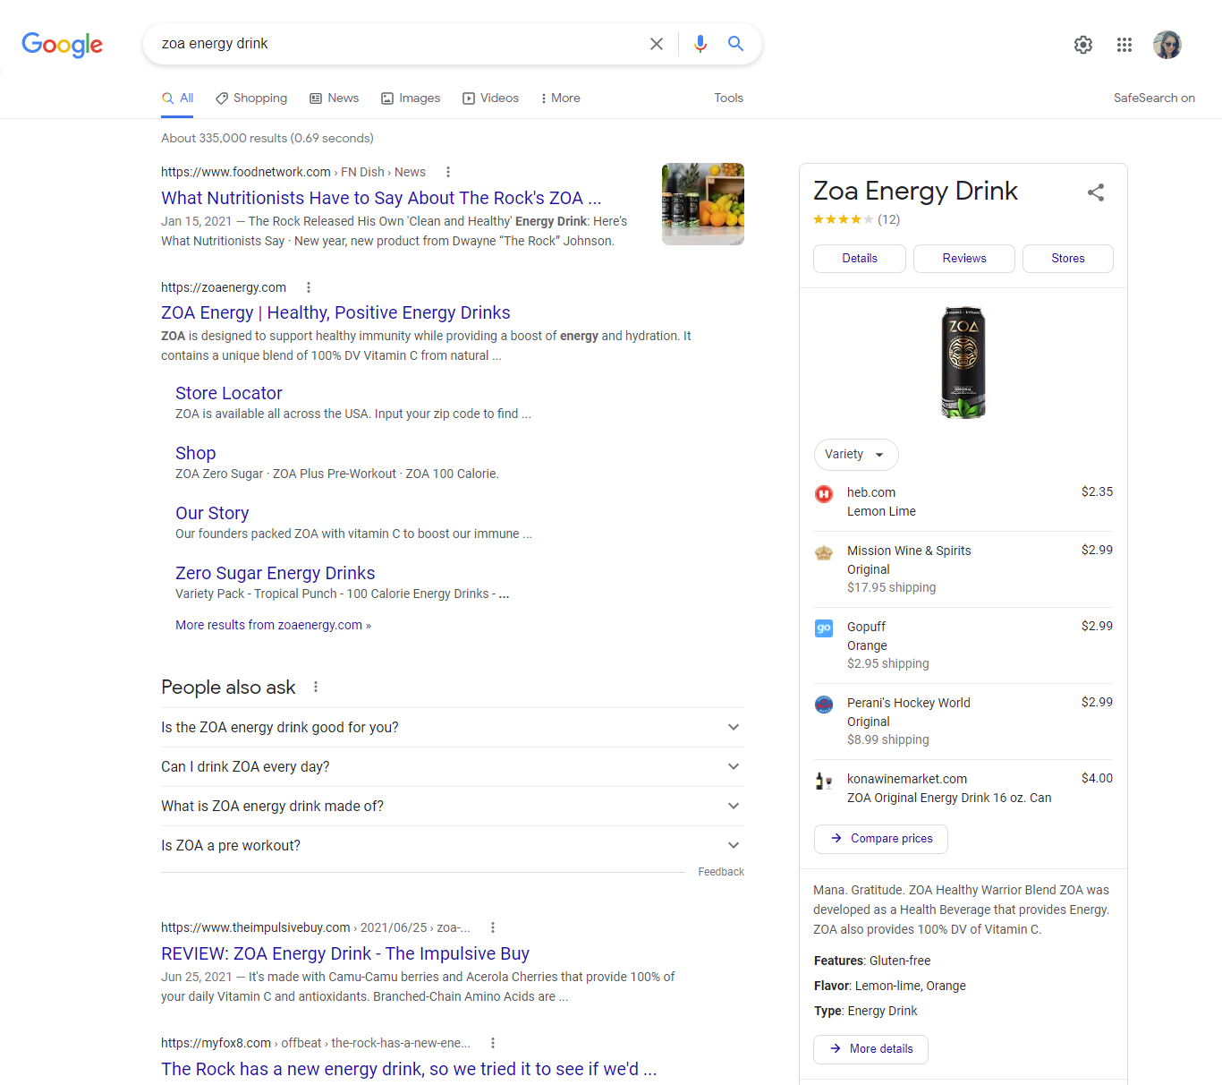The width and height of the screenshot is (1222, 1085).
Task: Click the Perani's Hockey World store icon
Action: pyautogui.click(x=824, y=705)
